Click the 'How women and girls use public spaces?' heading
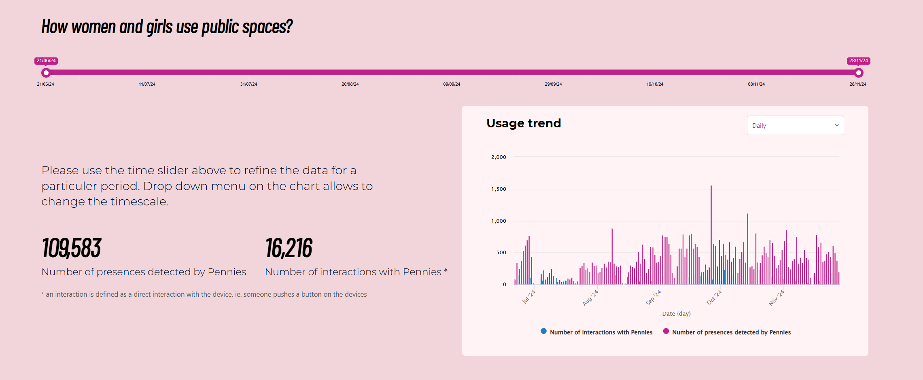Image resolution: width=923 pixels, height=380 pixels. 167,27
